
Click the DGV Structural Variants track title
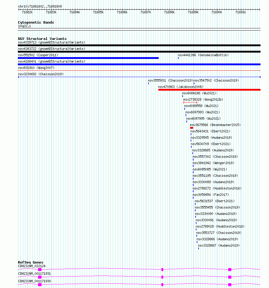[42, 39]
